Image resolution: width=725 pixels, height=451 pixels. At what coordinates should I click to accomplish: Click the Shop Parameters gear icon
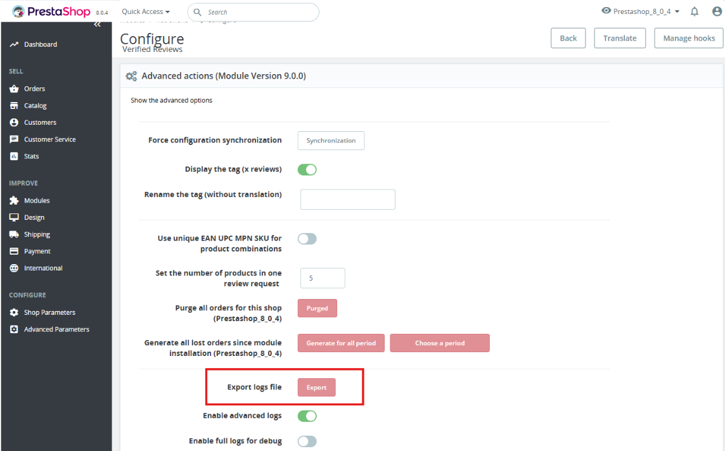[15, 312]
